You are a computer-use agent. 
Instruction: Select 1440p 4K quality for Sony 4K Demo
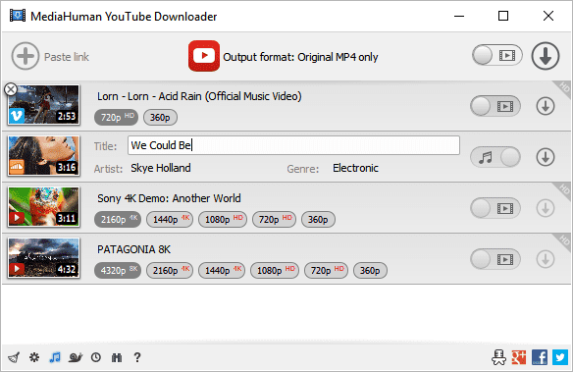[170, 219]
